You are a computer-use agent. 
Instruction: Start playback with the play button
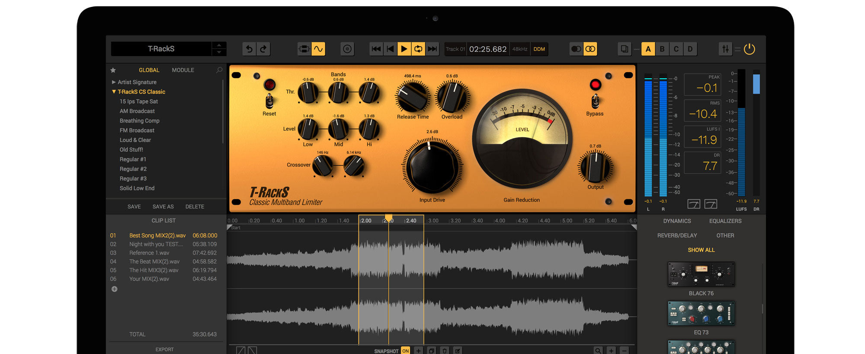(x=404, y=49)
